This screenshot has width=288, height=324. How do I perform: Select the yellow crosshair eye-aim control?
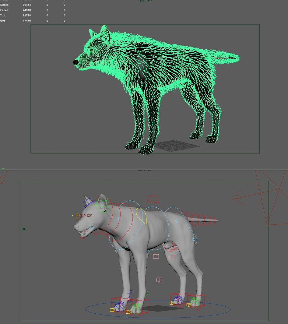pyautogui.click(x=76, y=215)
